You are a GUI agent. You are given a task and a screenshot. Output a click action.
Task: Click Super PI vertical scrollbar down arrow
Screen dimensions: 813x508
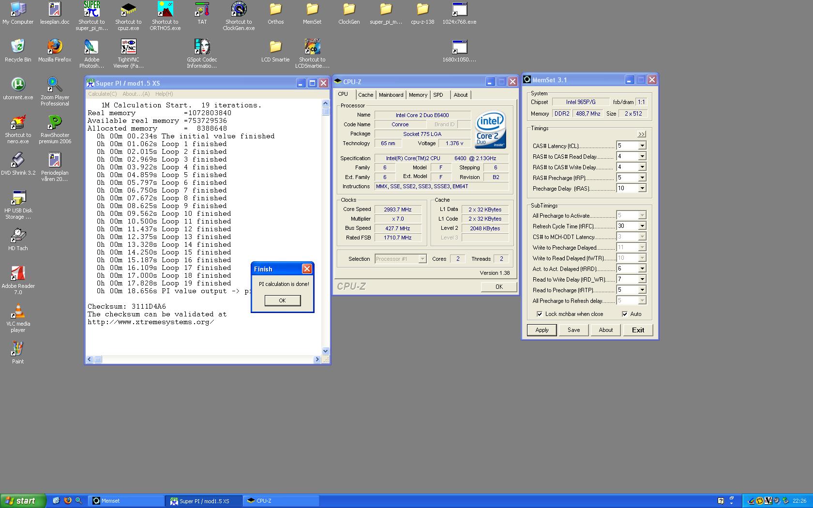pyautogui.click(x=325, y=351)
